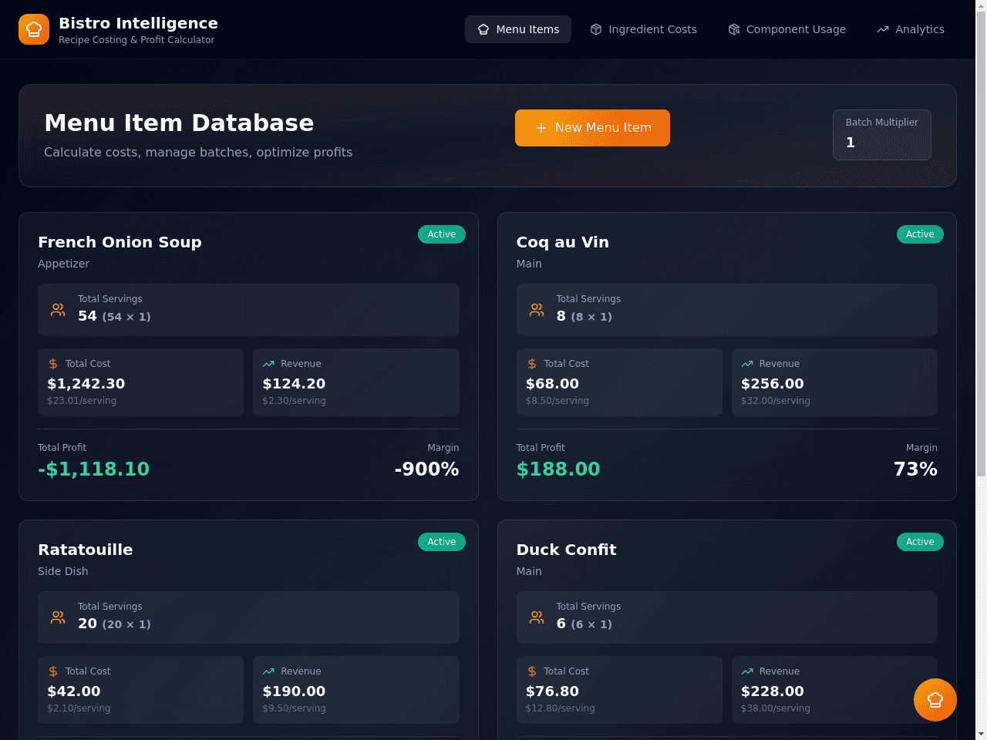Click revenue trend icon on Coq au Vin

747,364
